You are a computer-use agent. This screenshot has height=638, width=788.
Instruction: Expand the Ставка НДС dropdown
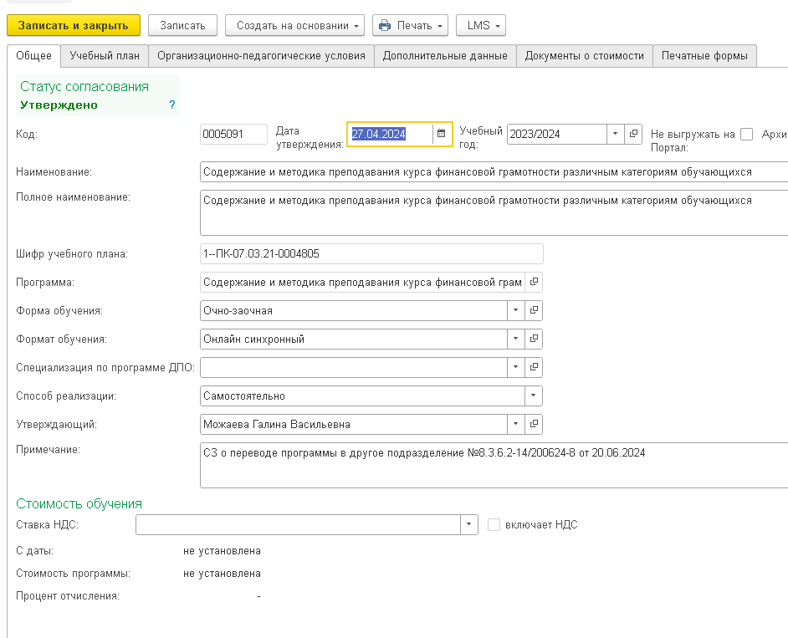click(469, 524)
